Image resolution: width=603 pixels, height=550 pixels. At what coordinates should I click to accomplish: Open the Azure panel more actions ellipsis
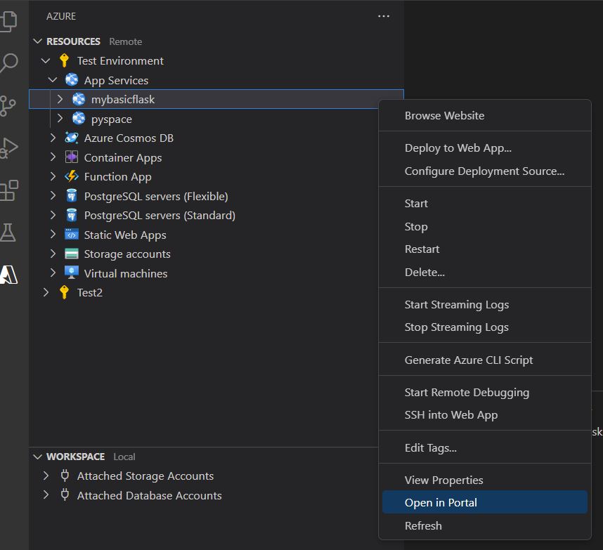pos(384,16)
